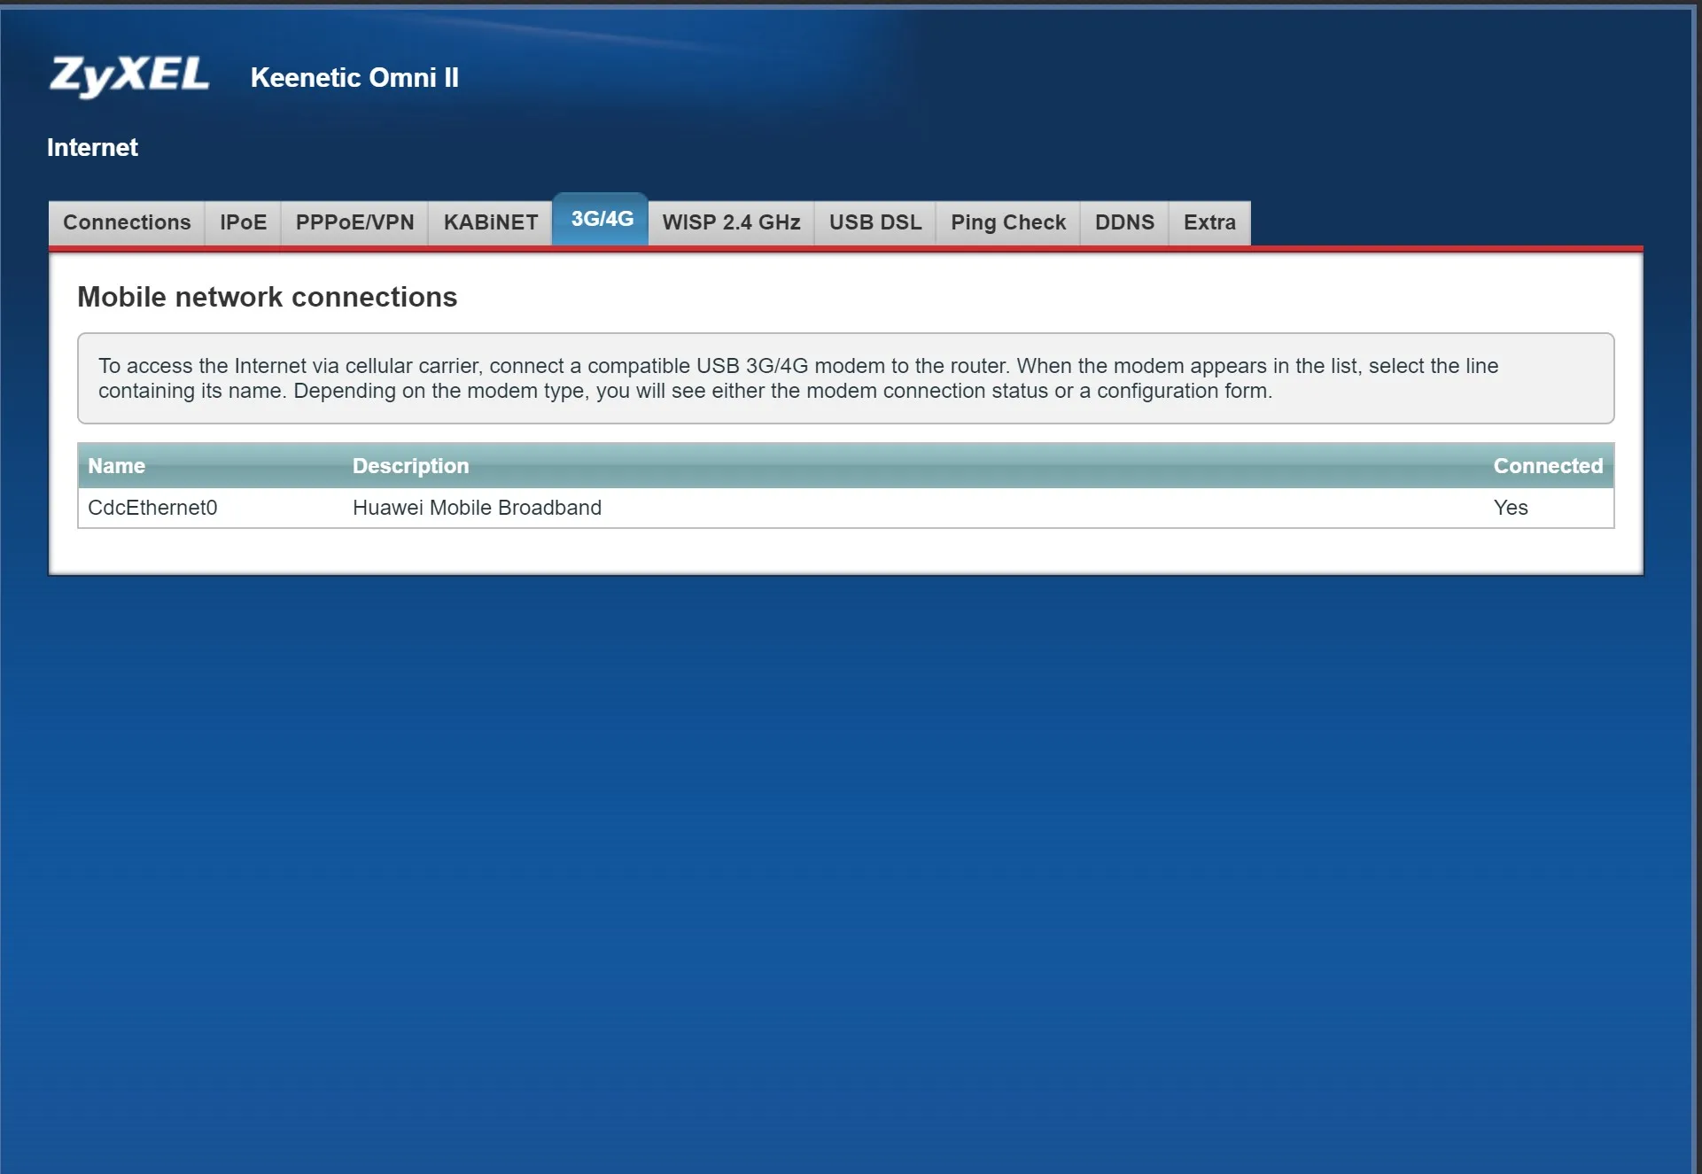Screen dimensions: 1702x1174
Task: Click the Description column header
Action: tap(410, 466)
